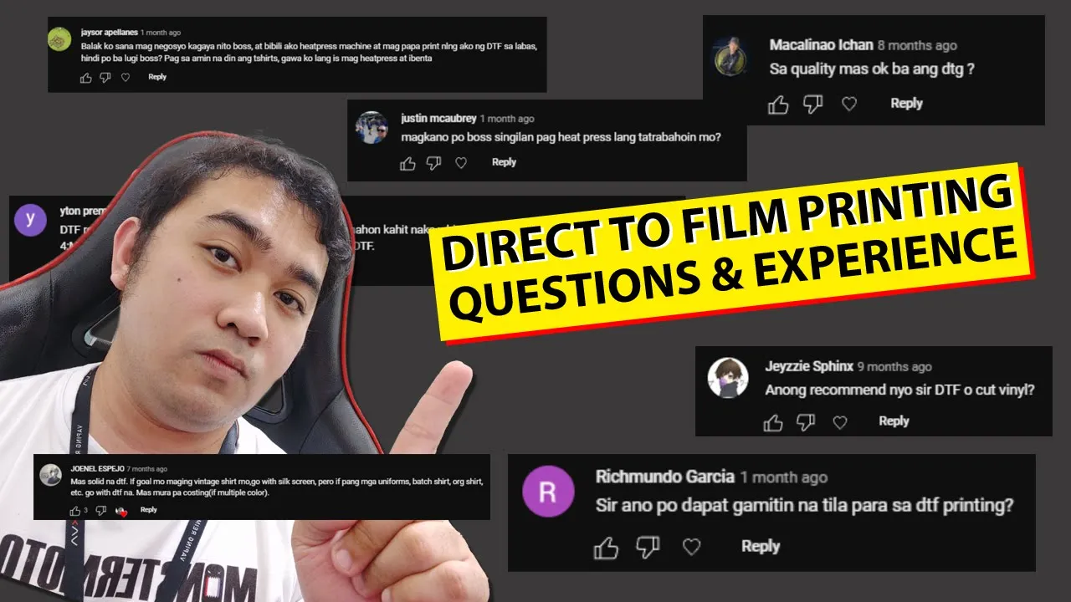Like Jeyzzie Sphinx's comment

pos(773,422)
